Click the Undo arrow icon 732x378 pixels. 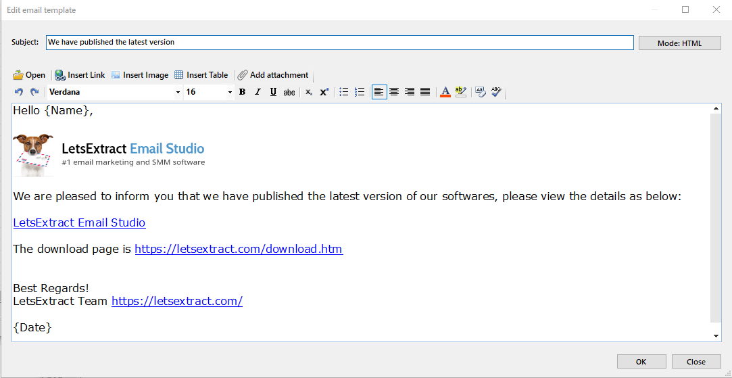[19, 92]
